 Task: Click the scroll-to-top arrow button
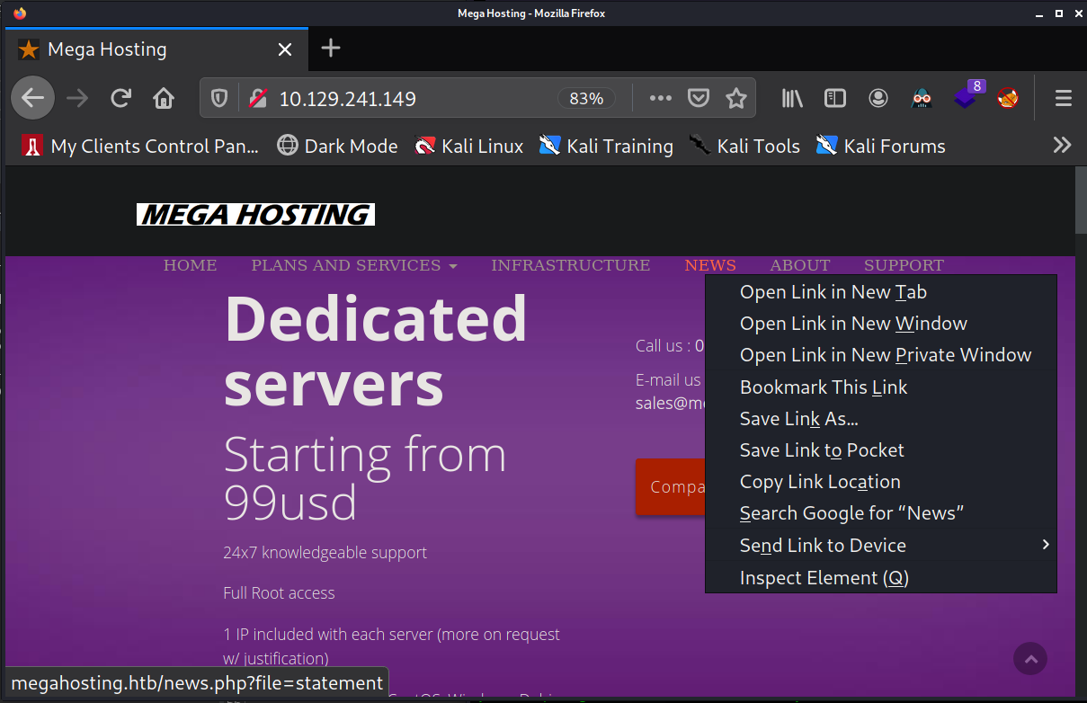(x=1030, y=659)
